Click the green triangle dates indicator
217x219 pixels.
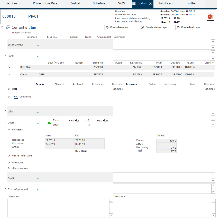click(x=49, y=123)
